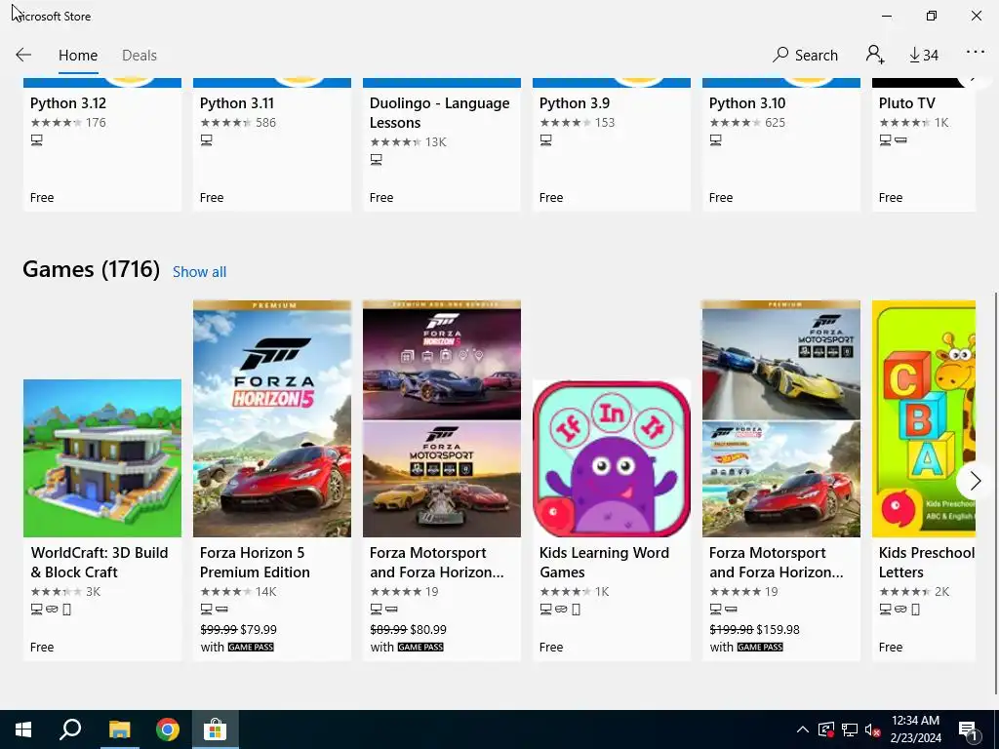Open the $159.98 Forza bundle artwork
The width and height of the screenshot is (999, 749).
781,418
